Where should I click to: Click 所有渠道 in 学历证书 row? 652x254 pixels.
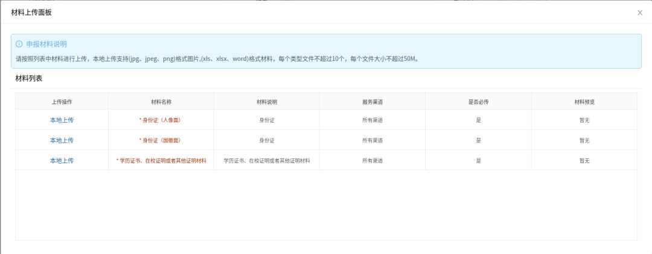pos(372,161)
